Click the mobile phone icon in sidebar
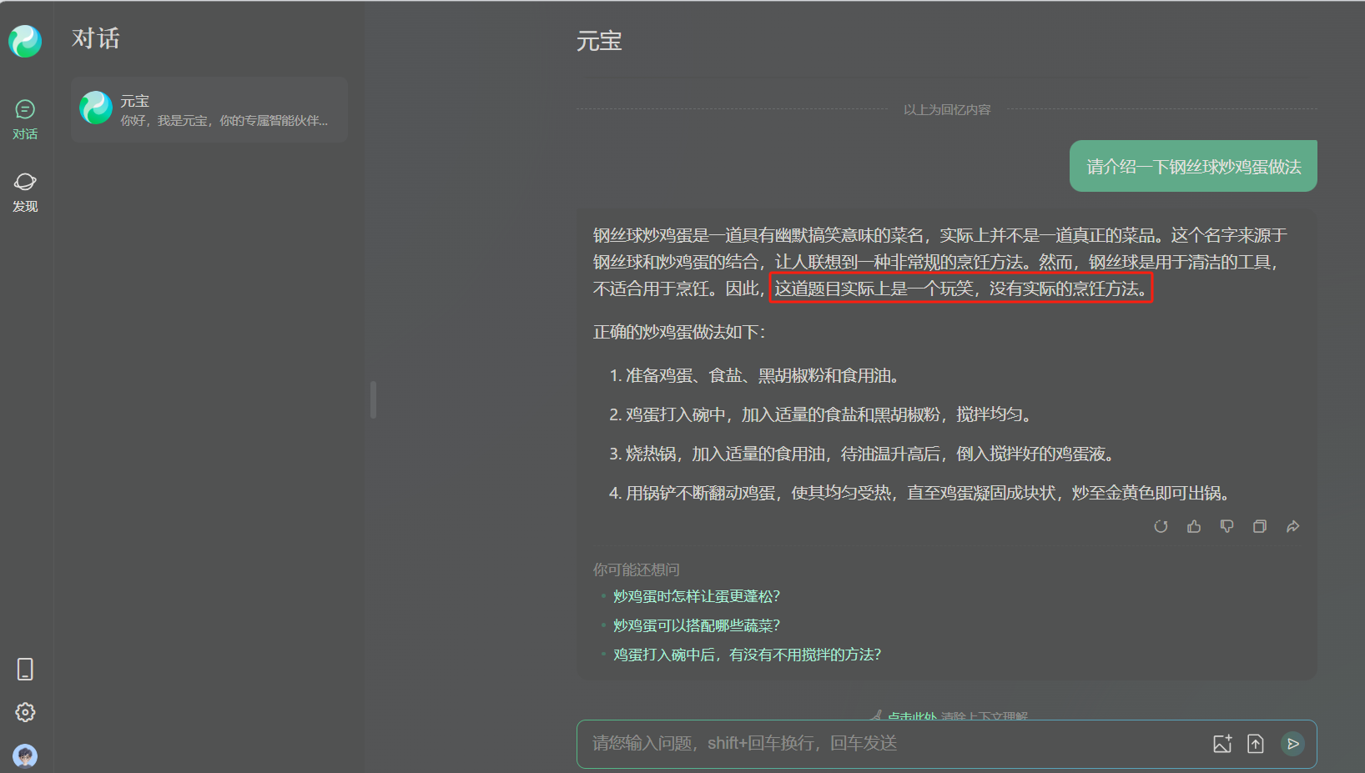The height and width of the screenshot is (773, 1365). pos(25,669)
